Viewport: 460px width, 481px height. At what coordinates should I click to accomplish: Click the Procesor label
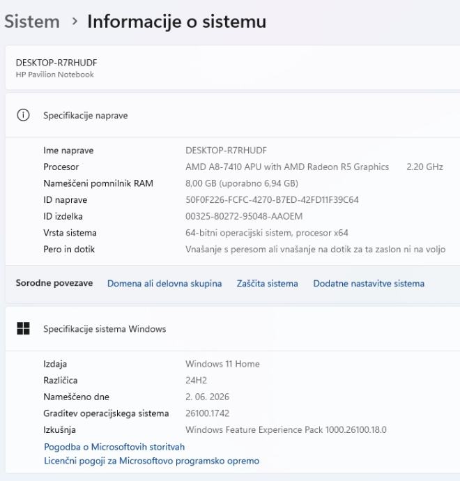tap(61, 167)
